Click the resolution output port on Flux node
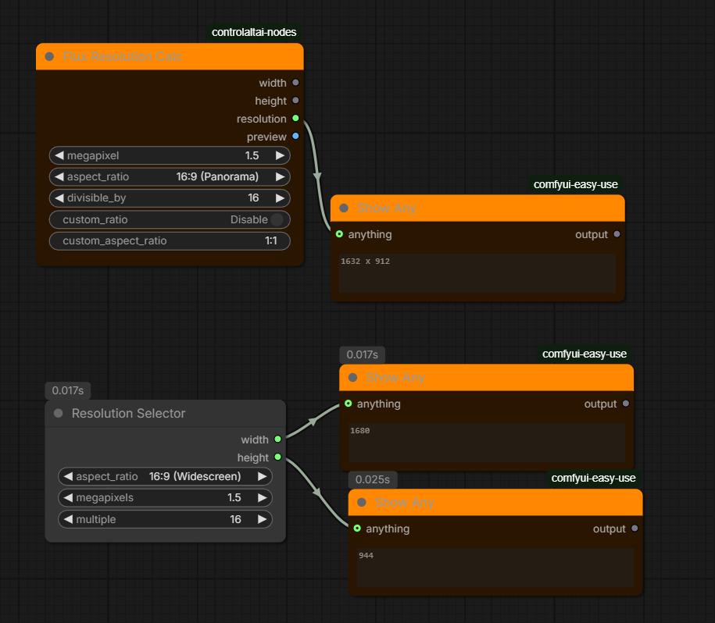The width and height of the screenshot is (715, 623). pos(295,119)
